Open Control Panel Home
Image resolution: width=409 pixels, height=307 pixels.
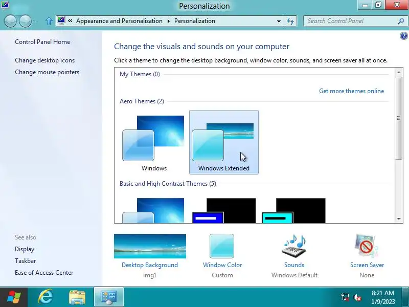click(42, 42)
